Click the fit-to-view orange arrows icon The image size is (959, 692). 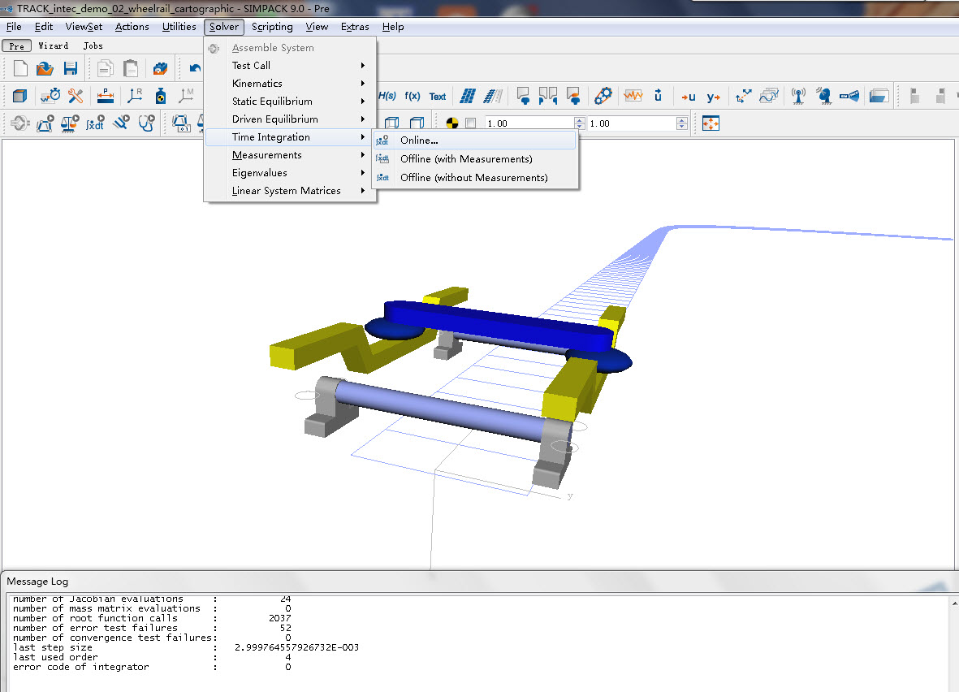[x=711, y=123]
